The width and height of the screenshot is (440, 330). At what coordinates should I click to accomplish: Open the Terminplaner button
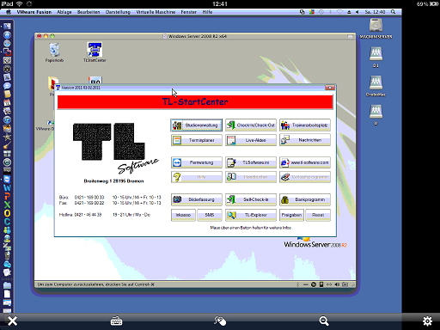196,140
